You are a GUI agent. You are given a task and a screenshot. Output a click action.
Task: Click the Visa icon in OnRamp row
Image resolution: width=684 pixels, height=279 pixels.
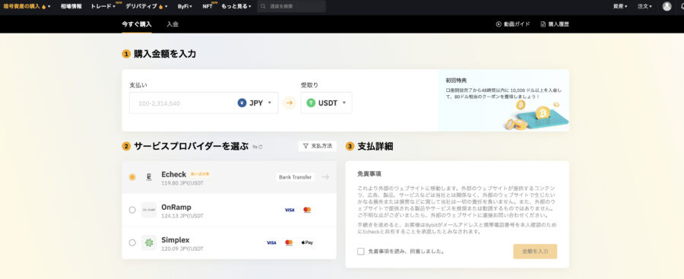click(290, 210)
